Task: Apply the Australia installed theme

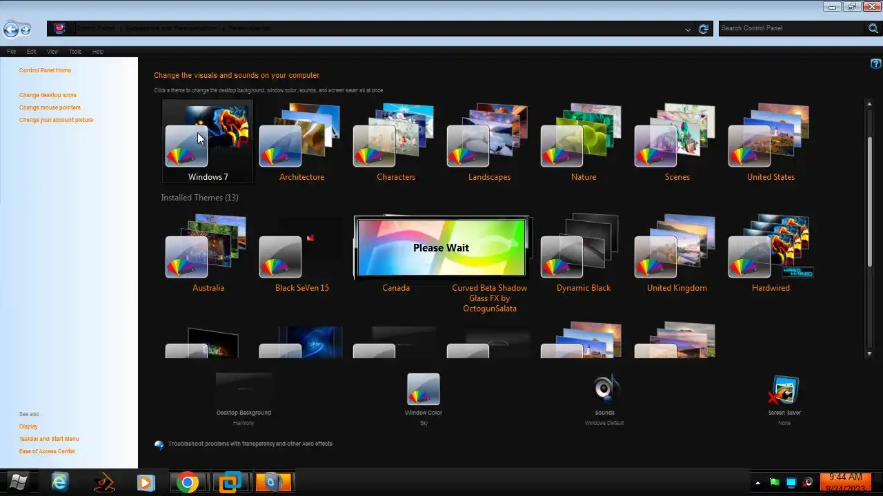Action: (x=208, y=253)
